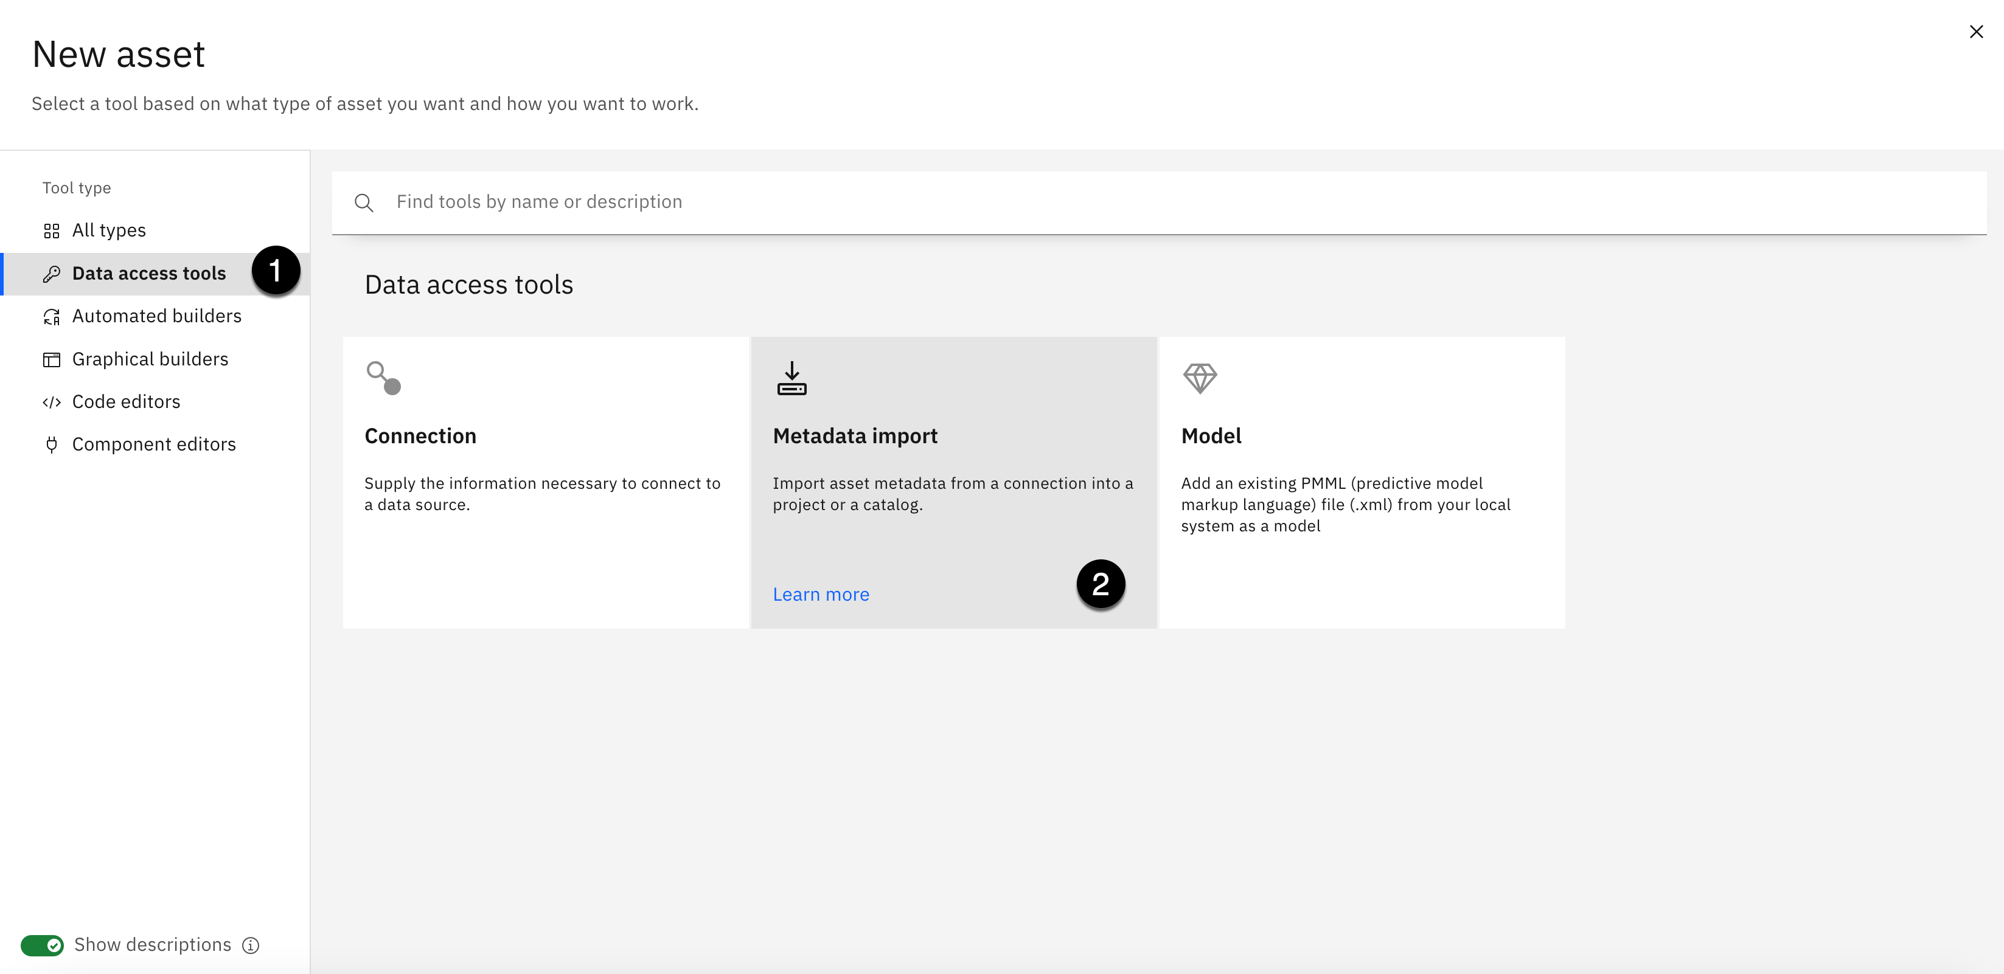
Task: Click the Model diamond icon
Action: (x=1200, y=378)
